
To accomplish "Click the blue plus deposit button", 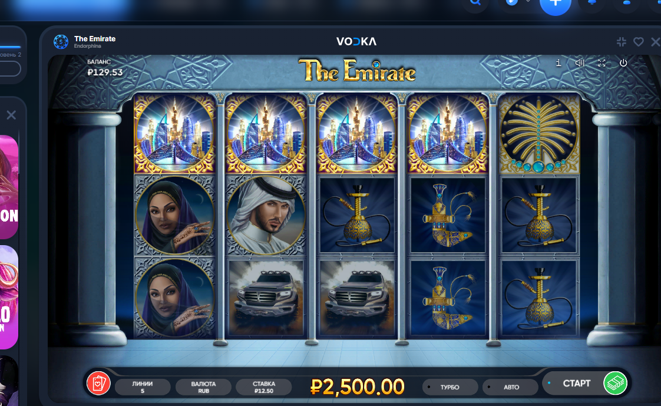I will [555, 4].
